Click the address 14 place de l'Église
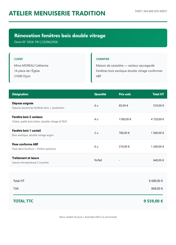The width and height of the screenshot is (176, 245). [x=27, y=71]
